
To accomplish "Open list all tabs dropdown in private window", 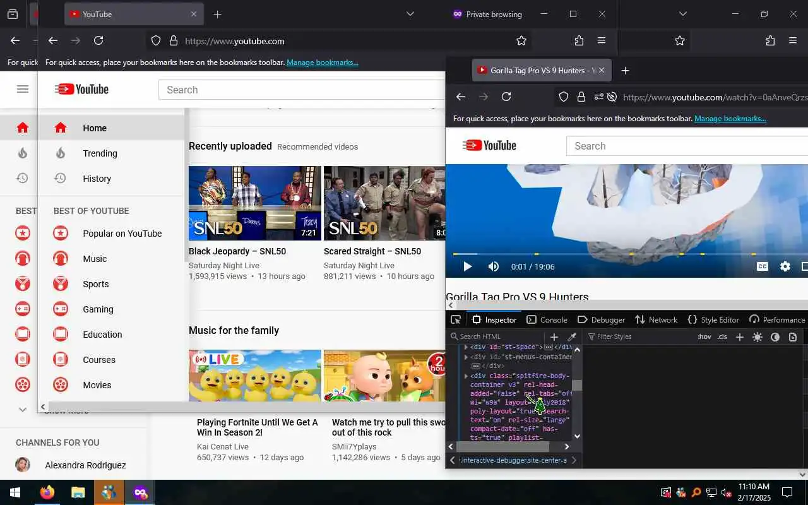I will (410, 14).
